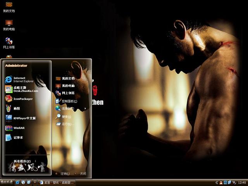
Task: Click 网上邻居 network icon in Start menu
Action: pyautogui.click(x=58, y=93)
